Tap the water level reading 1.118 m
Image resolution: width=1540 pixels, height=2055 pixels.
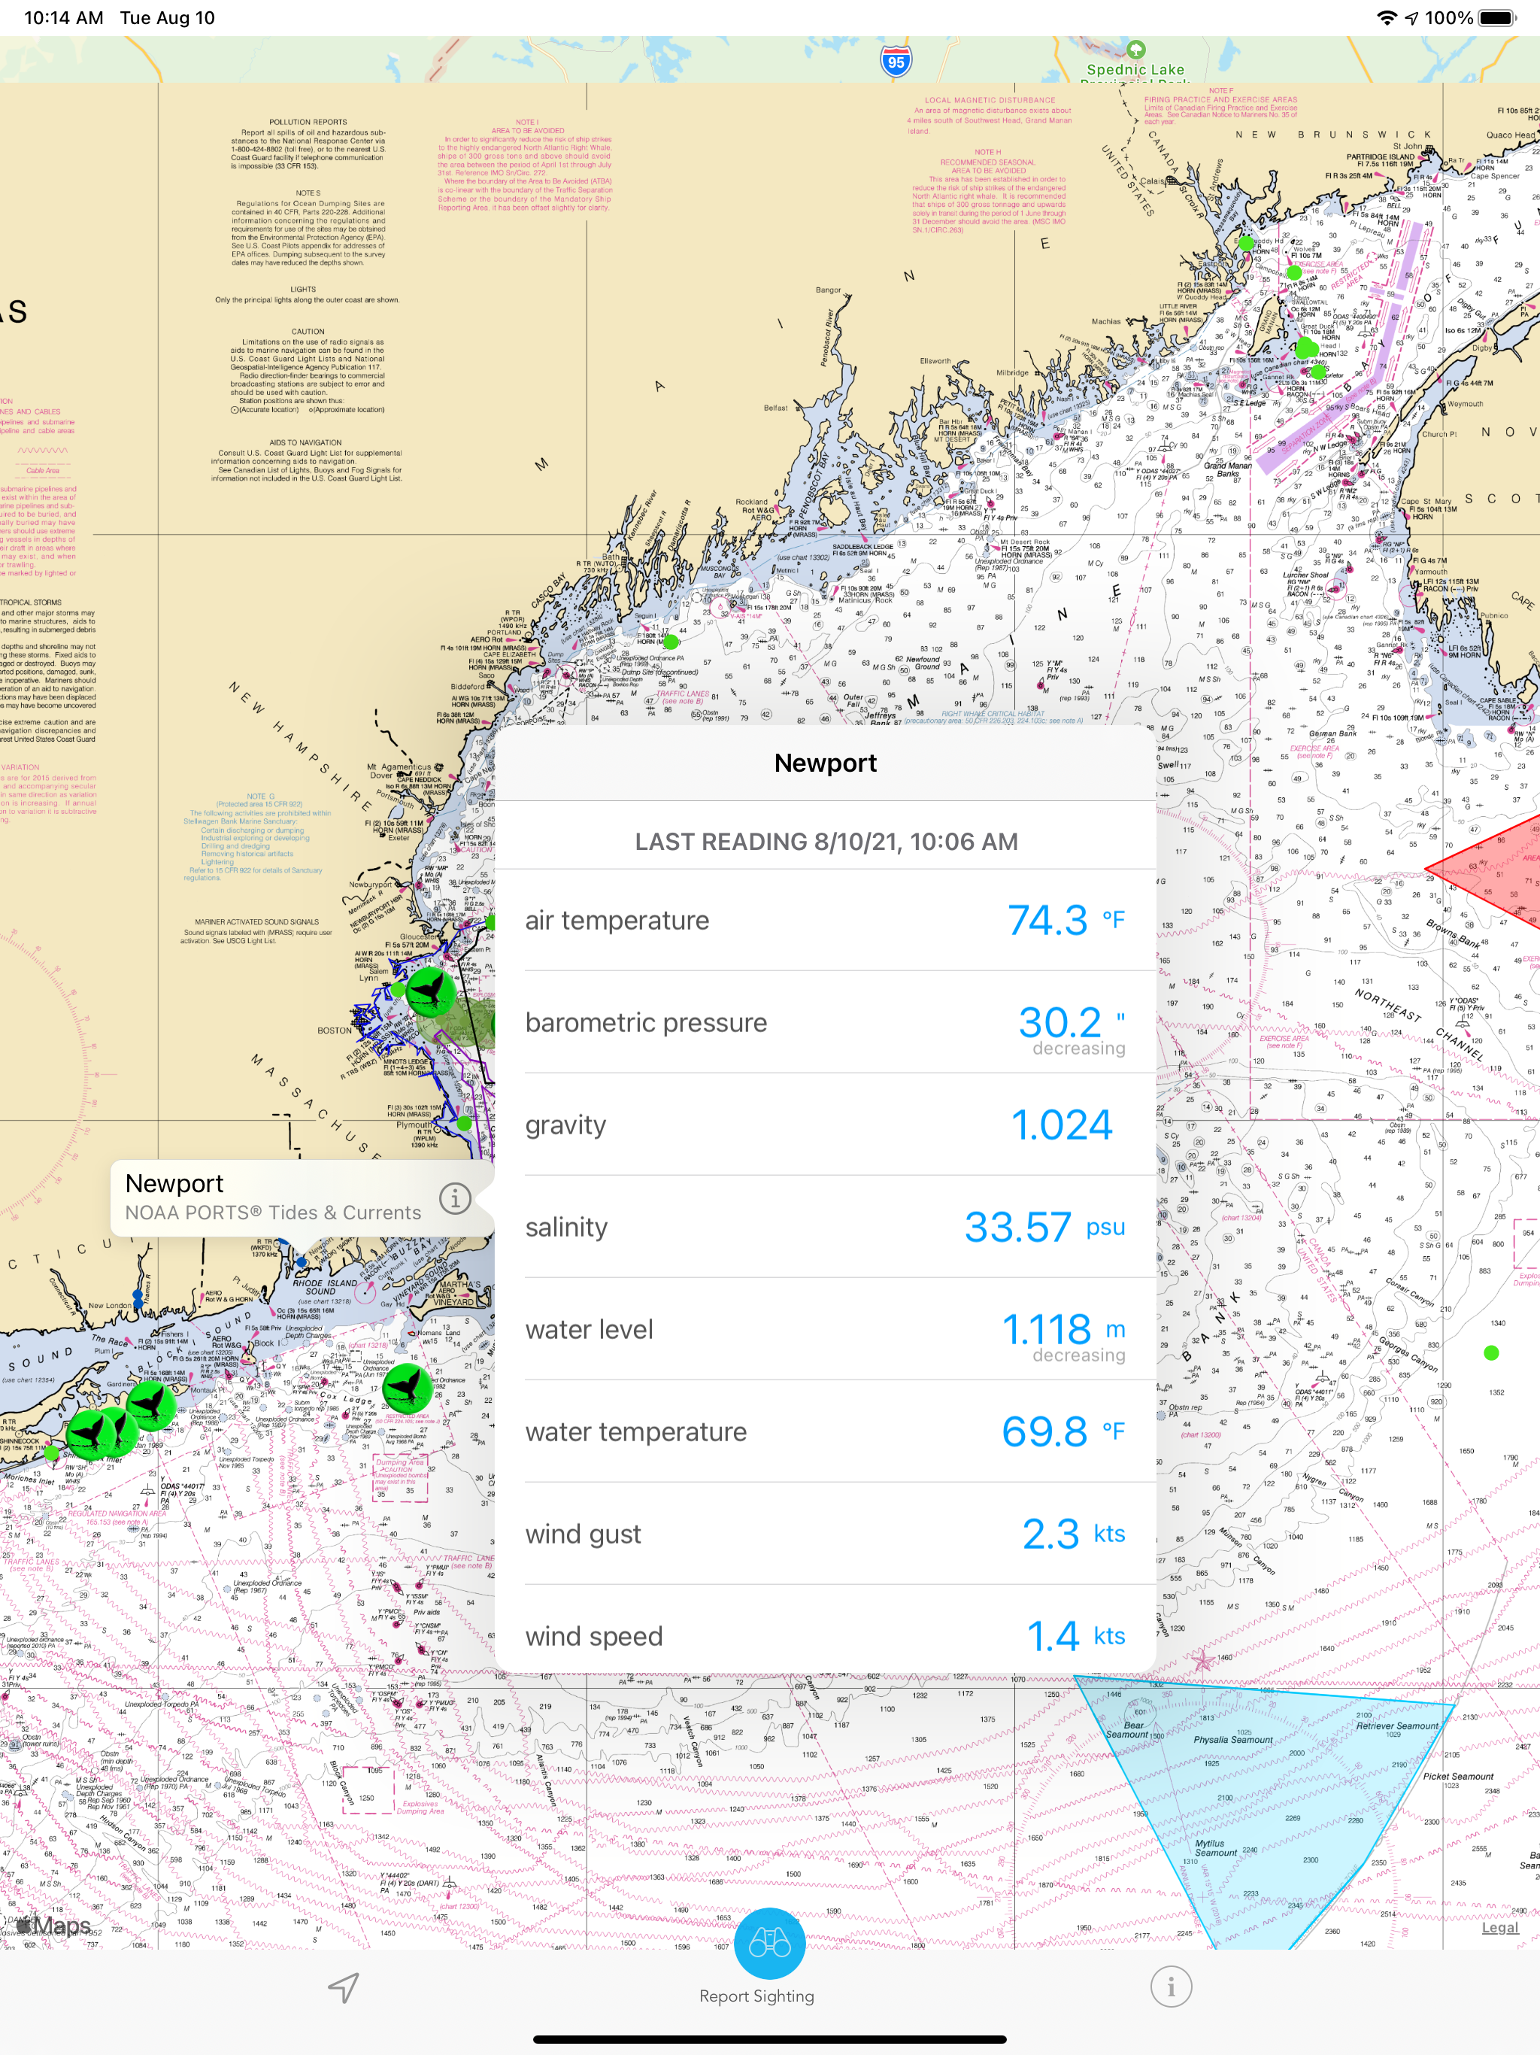pyautogui.click(x=1063, y=1328)
